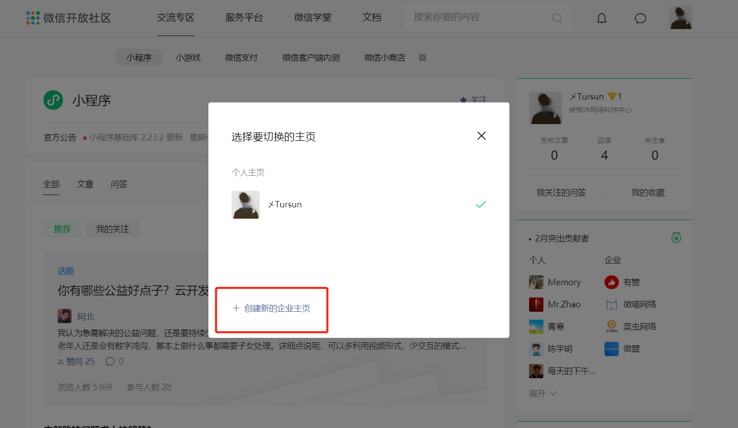Click Tursun avatar in the dialog
This screenshot has height=428, width=738.
[245, 204]
